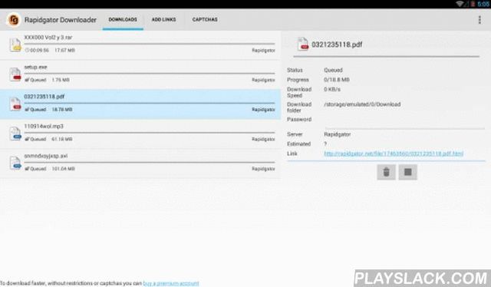Click the 17.67 MB size text
Image resolution: width=491 pixels, height=287 pixels.
click(x=64, y=50)
